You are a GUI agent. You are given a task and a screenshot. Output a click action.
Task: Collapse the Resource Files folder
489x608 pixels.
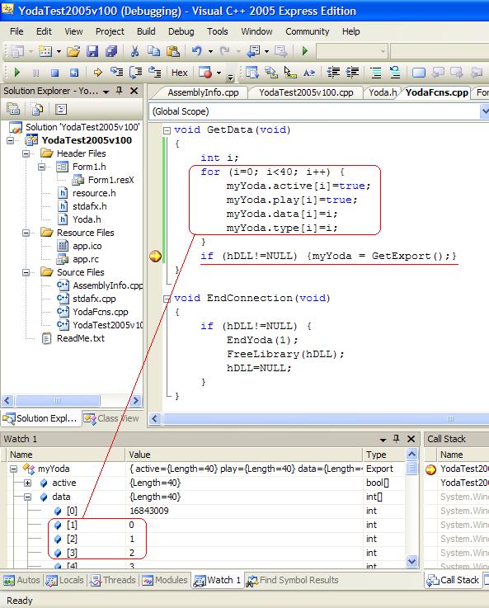pos(26,233)
